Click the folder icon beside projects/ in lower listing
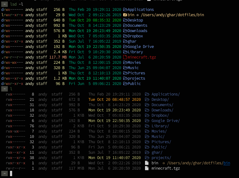Image resolution: width=239 pixels, height=178 pixels. 147,157
